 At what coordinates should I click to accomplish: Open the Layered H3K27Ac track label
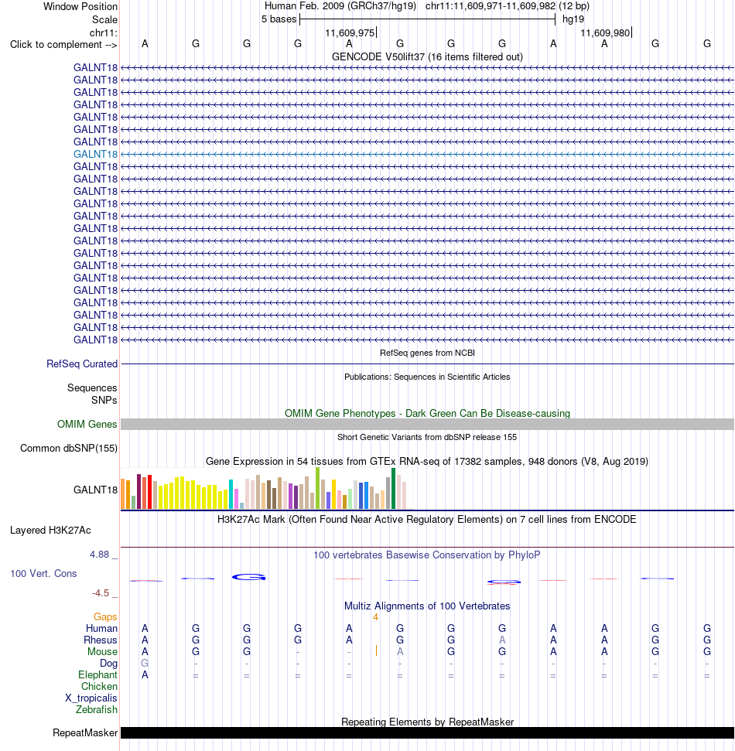[50, 531]
